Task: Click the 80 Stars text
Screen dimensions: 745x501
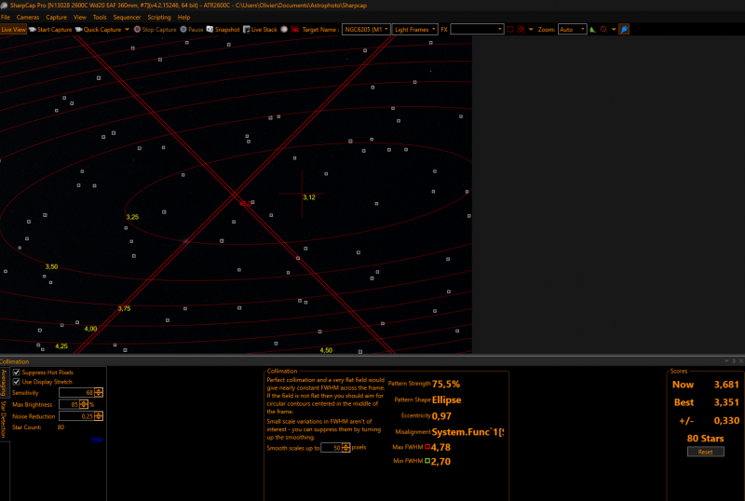Action: coord(706,439)
